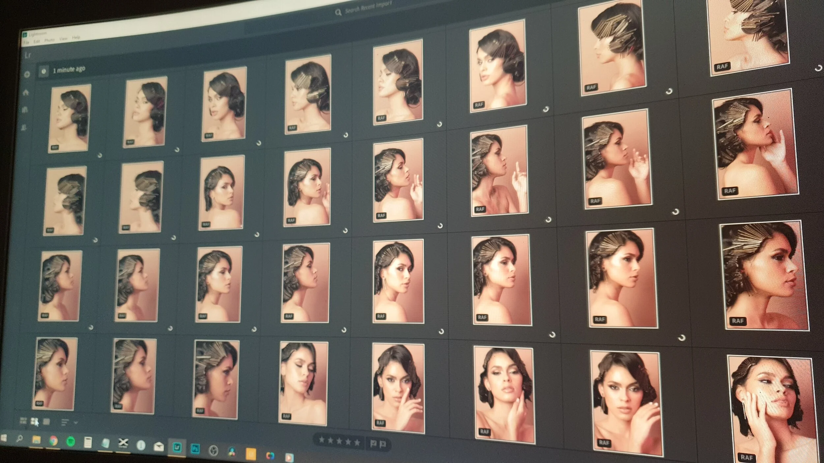Open the sort options dropdown at bottom left
824x463 pixels.
(x=65, y=423)
